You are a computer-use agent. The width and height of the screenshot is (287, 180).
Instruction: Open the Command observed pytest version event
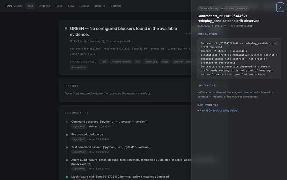point(109,121)
